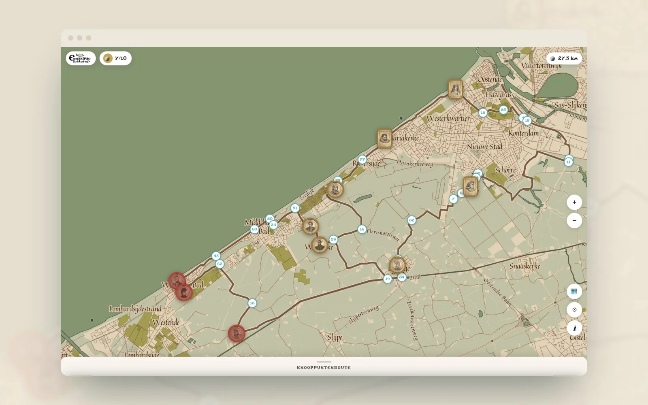Click the Nieuwe Stad place label
This screenshot has height=405, width=648.
pyautogui.click(x=485, y=147)
